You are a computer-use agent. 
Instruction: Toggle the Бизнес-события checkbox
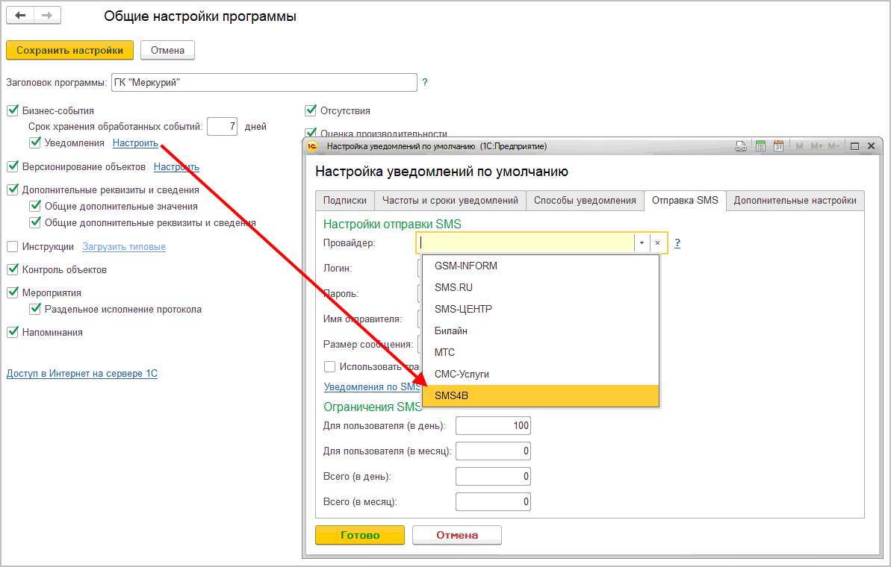(x=13, y=110)
